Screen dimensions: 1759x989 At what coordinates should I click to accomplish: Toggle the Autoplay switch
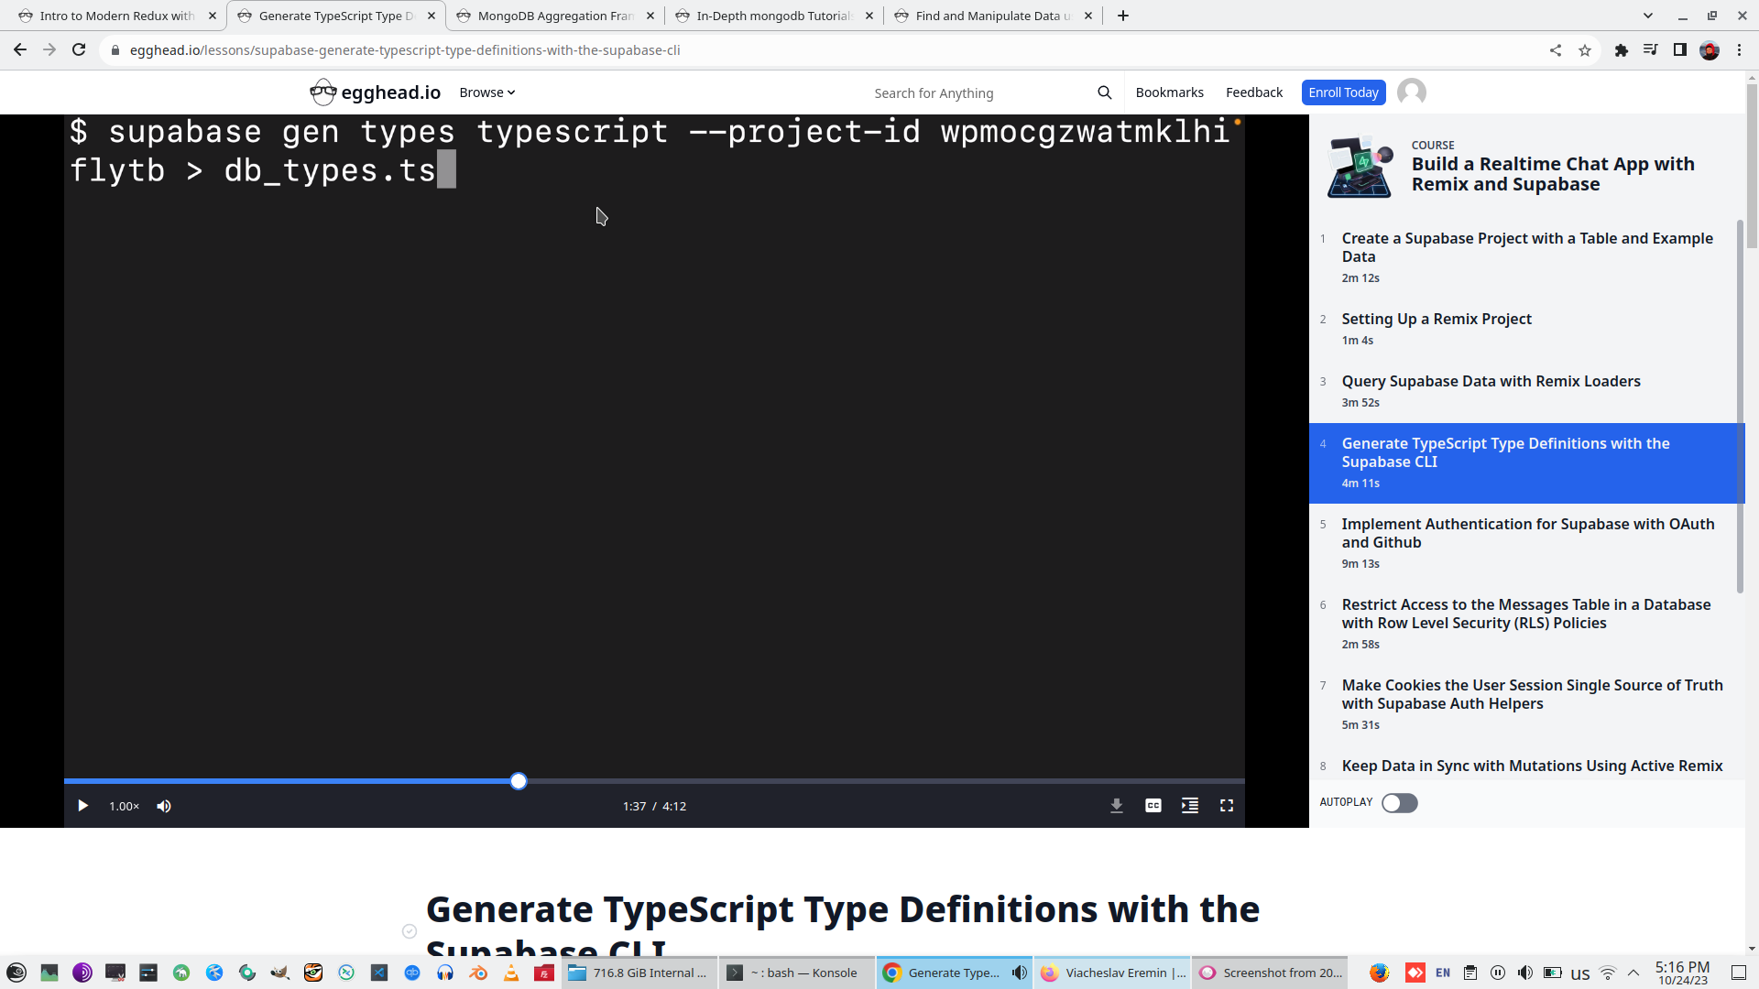pyautogui.click(x=1399, y=803)
